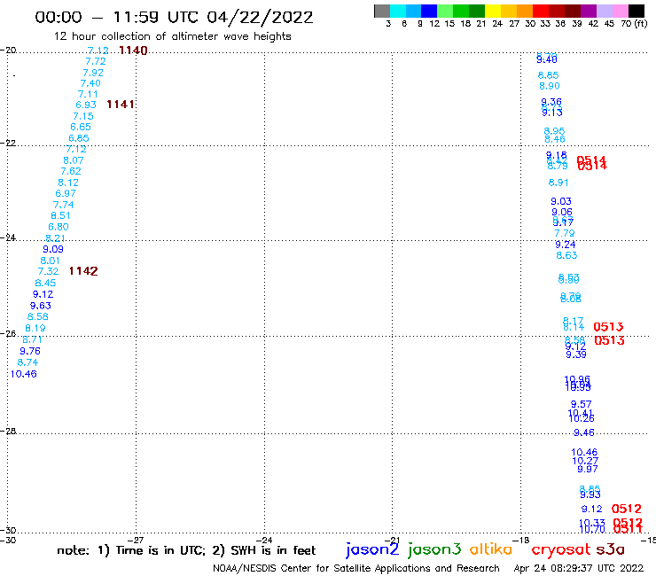Click the wave height value 8.90
Image resolution: width=656 pixels, height=576 pixels.
pos(550,86)
